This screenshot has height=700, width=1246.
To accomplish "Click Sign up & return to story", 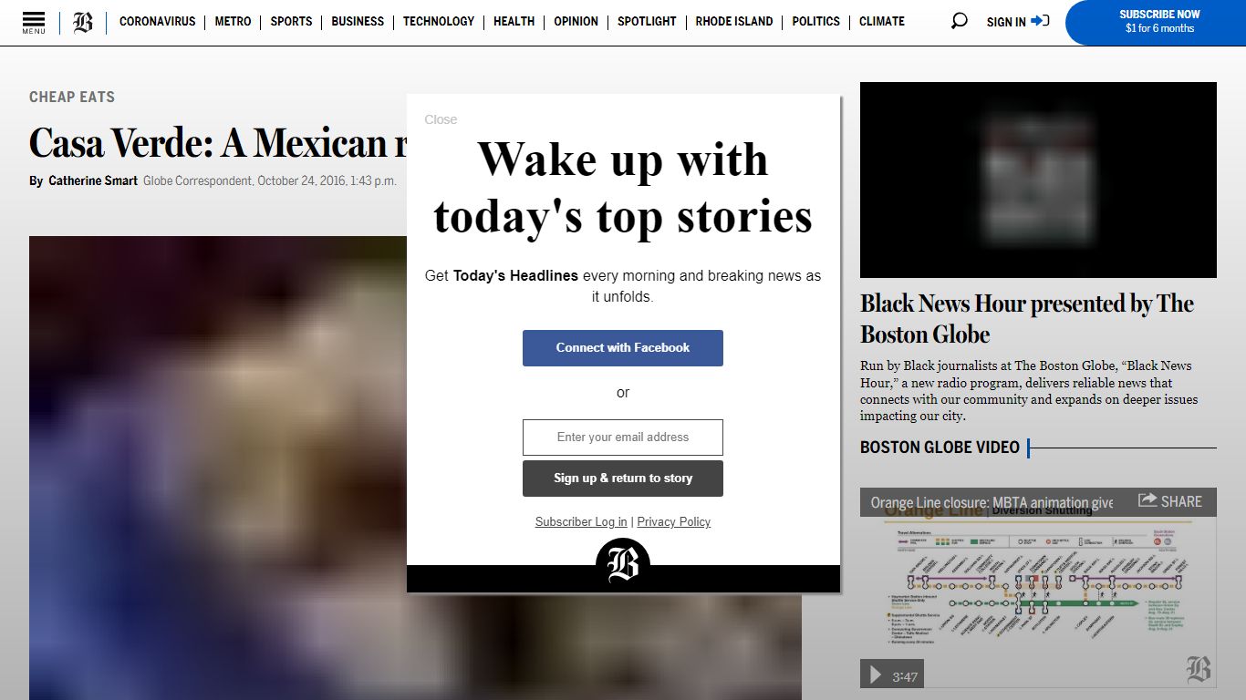I will tap(623, 479).
